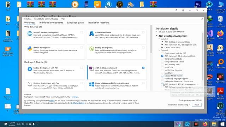Check PreEmptive Protection - Dotfuscator option
Screen dimensions: 226x127
click(162, 81)
